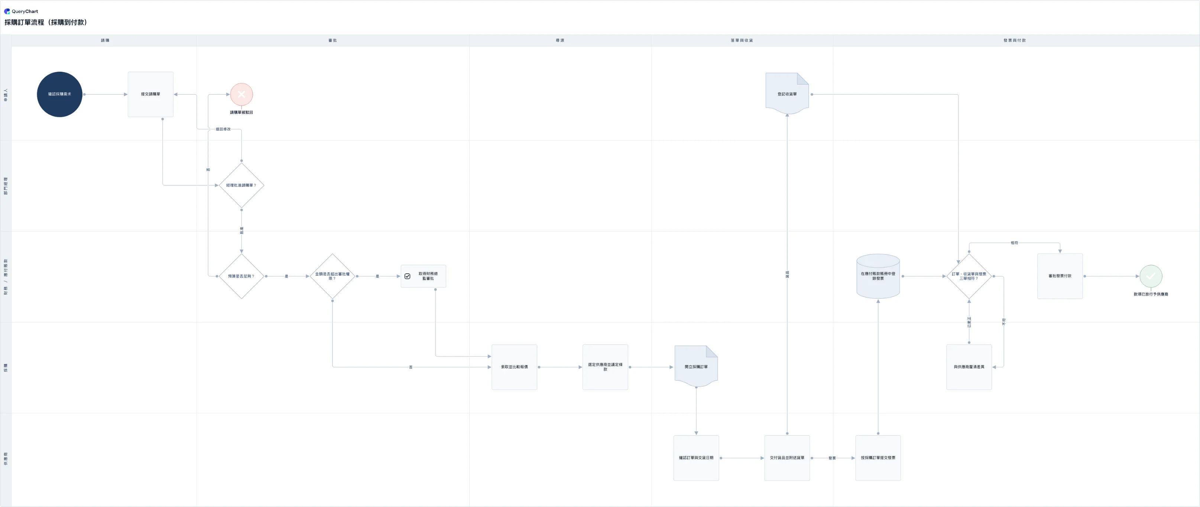Select the 開立採購訂單 document shape
The image size is (1200, 507).
pos(696,366)
